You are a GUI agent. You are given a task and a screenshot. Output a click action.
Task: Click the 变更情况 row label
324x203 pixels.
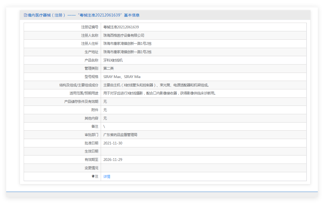click(x=91, y=168)
